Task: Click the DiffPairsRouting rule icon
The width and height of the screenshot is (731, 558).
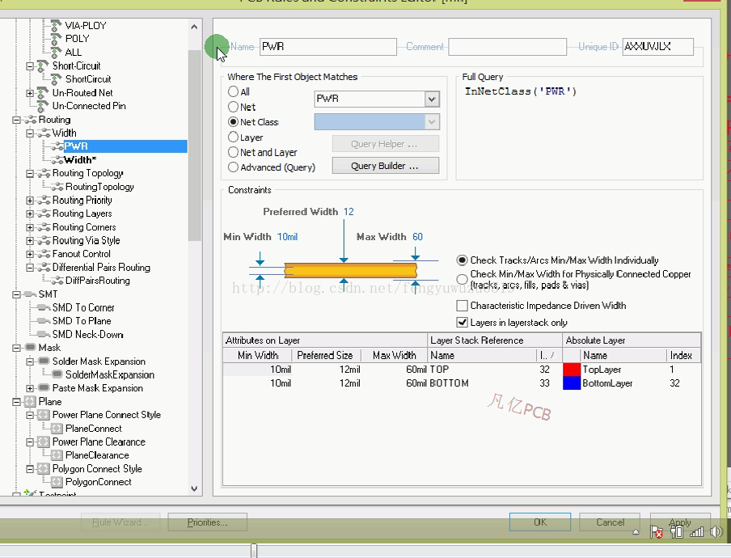Action: pyautogui.click(x=57, y=281)
